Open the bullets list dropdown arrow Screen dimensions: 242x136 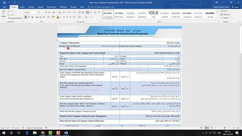(66, 12)
